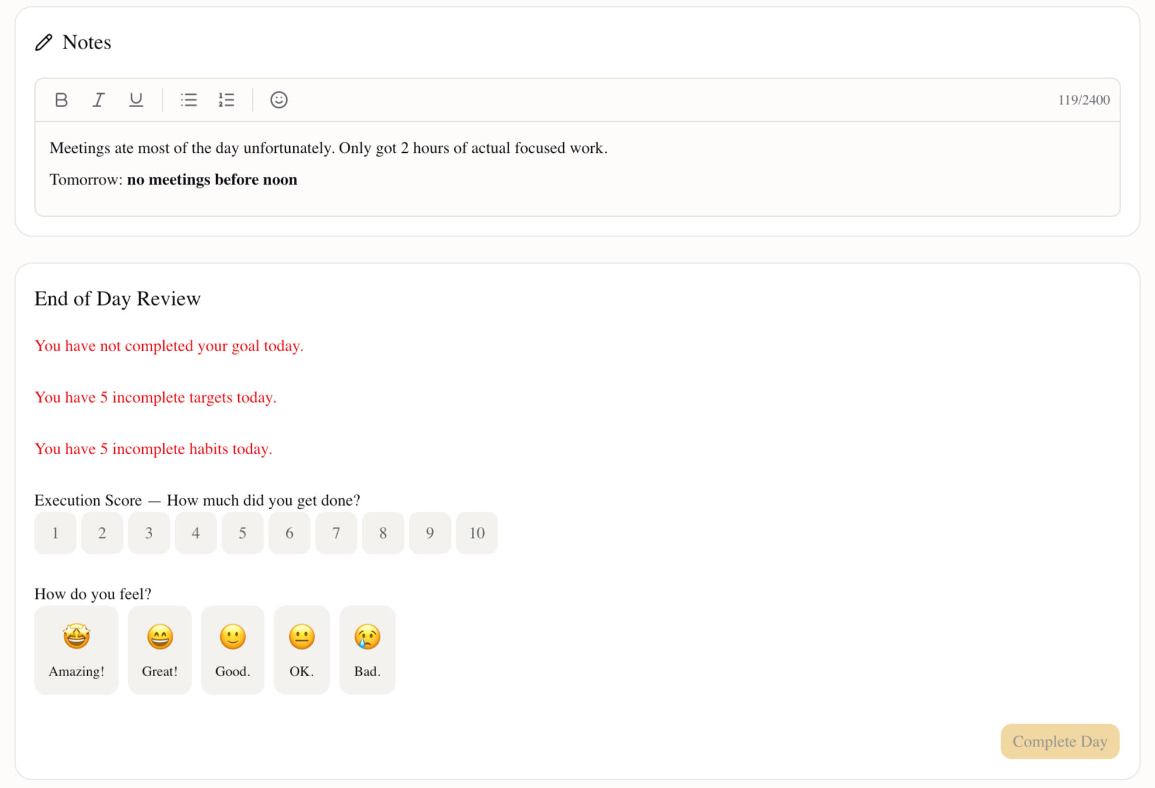
Task: Apply italic formatting in Notes editor
Action: [x=98, y=100]
